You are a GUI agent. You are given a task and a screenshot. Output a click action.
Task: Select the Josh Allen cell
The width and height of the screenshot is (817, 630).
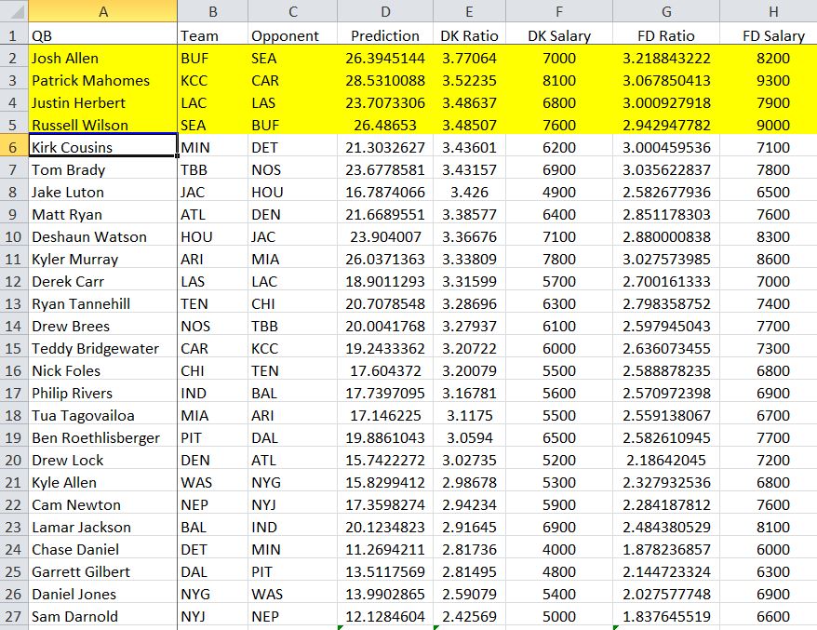[x=103, y=58]
